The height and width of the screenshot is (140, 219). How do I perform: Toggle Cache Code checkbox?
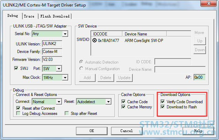click(123, 101)
